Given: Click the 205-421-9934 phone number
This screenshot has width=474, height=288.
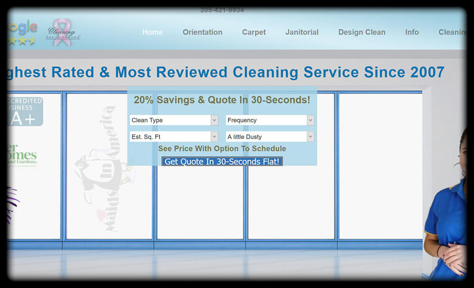Looking at the screenshot, I should click(222, 10).
